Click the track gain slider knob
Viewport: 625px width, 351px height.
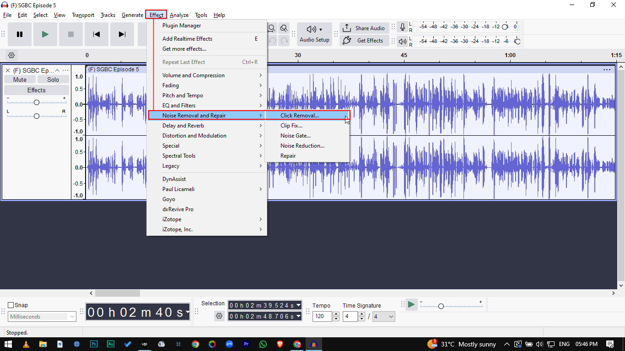(x=37, y=102)
